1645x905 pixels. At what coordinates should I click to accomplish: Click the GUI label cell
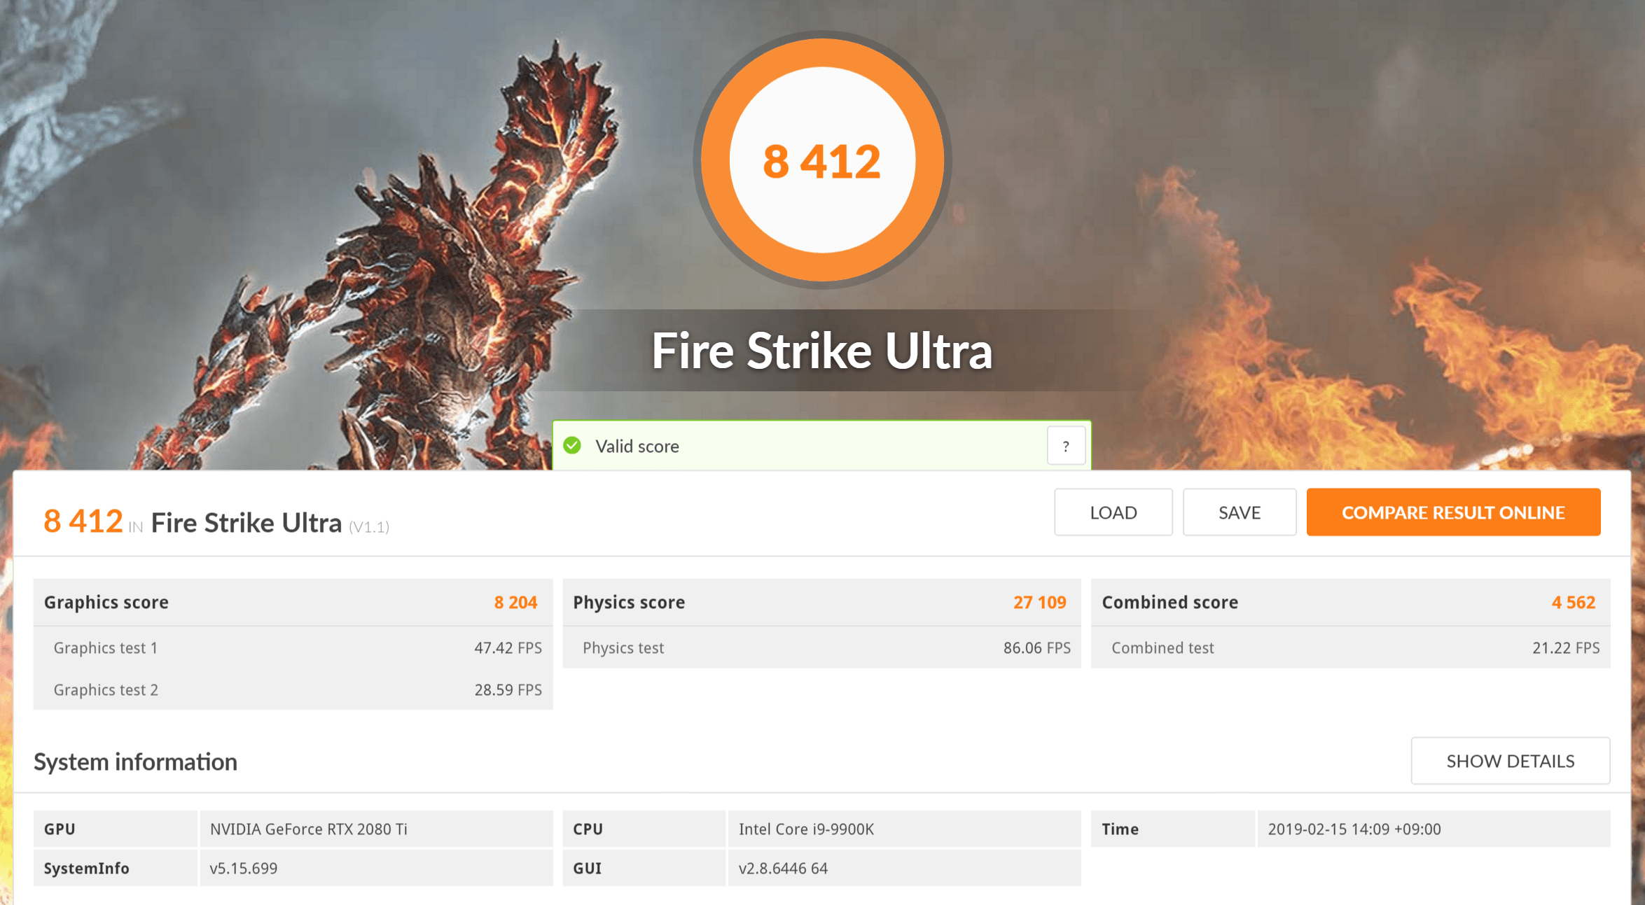tap(644, 868)
